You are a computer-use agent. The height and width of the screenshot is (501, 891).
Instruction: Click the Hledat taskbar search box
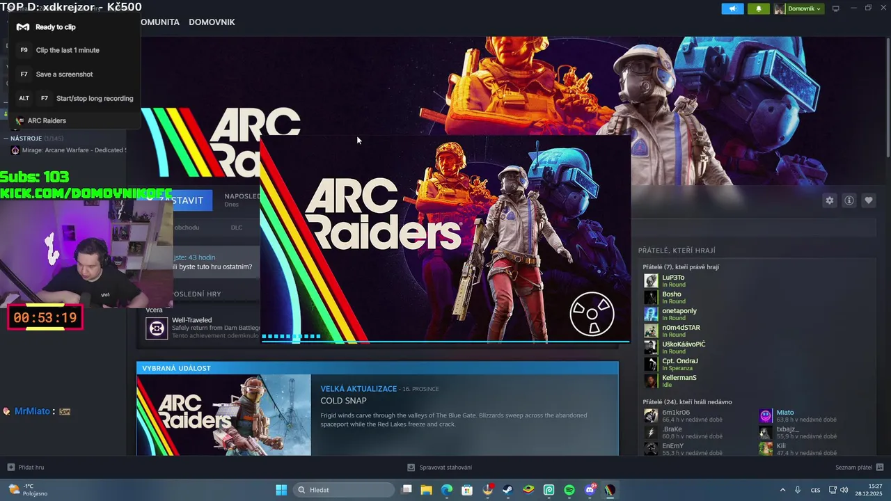click(x=344, y=490)
